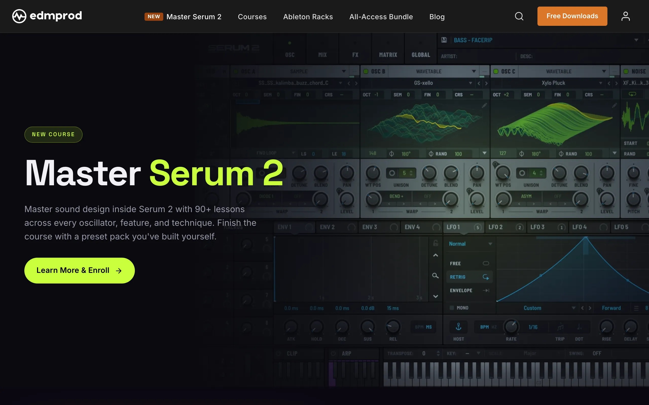Click the Free Downloads button
This screenshot has height=405, width=649.
572,16
